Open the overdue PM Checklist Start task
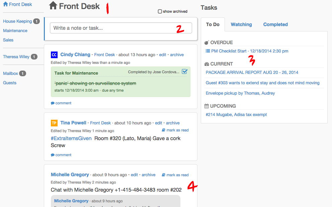The width and height of the screenshot is (332, 207). pos(250,51)
